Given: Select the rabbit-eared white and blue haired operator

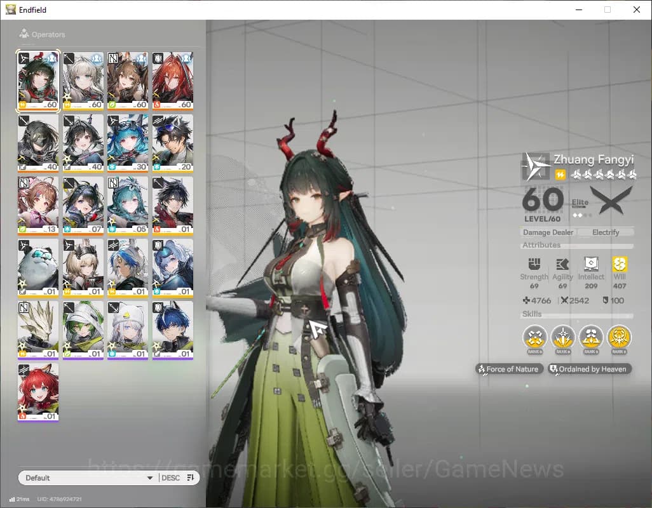Looking at the screenshot, I should click(128, 268).
